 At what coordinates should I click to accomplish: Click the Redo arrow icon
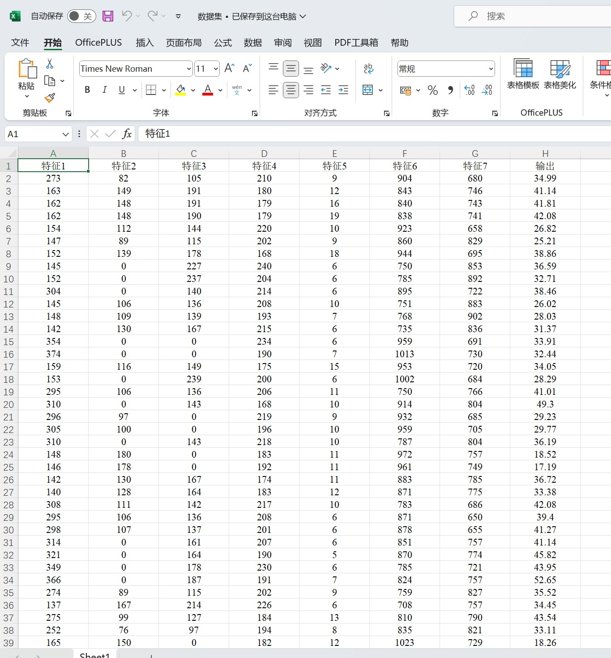point(153,16)
